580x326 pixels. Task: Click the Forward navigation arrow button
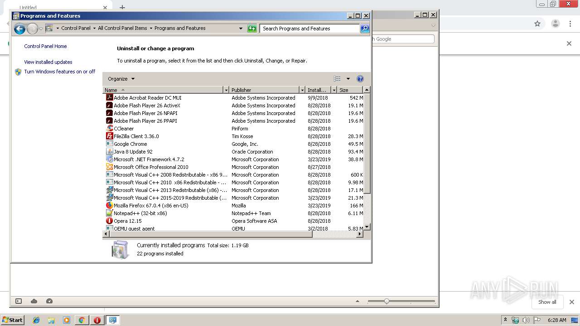[32, 29]
